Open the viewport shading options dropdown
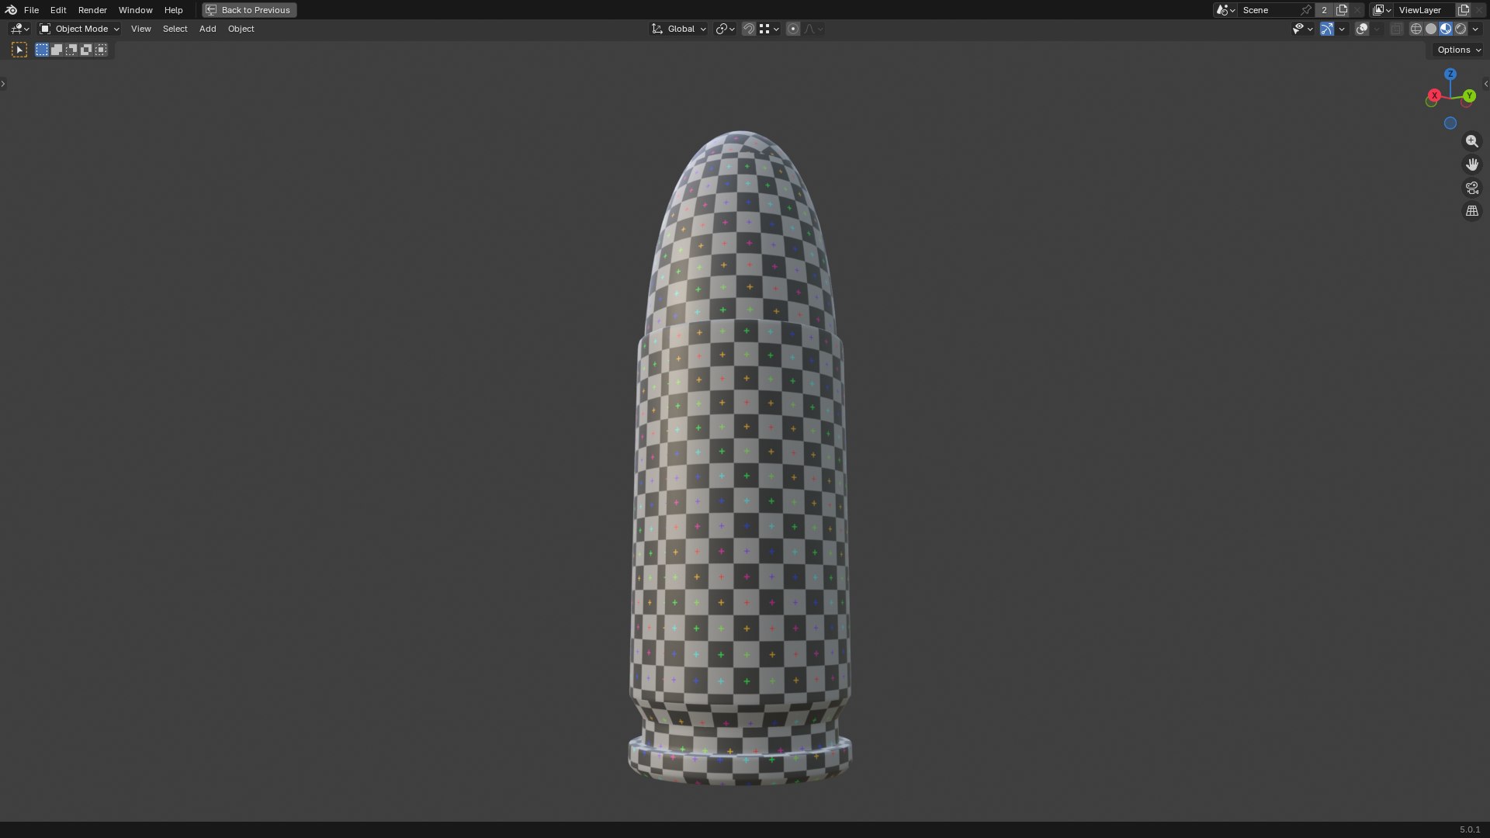The width and height of the screenshot is (1490, 838). pyautogui.click(x=1475, y=29)
